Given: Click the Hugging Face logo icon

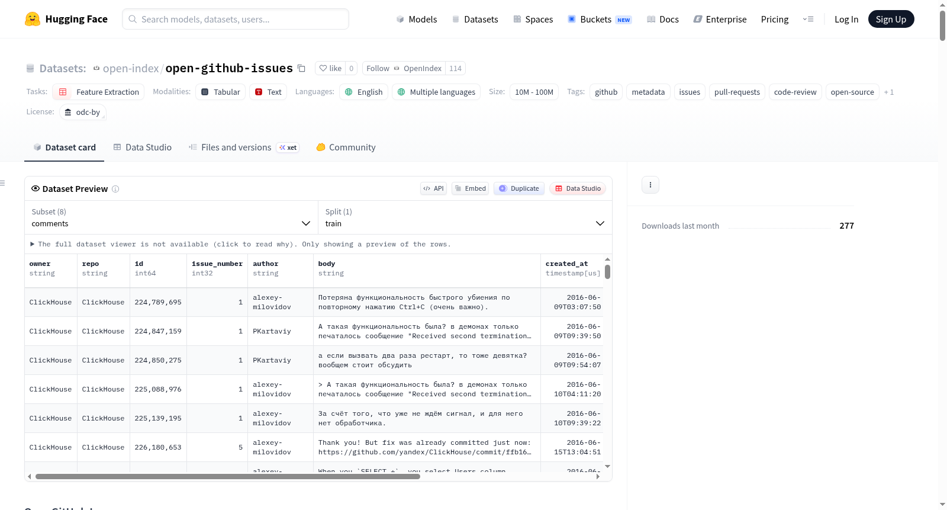Looking at the screenshot, I should point(33,19).
